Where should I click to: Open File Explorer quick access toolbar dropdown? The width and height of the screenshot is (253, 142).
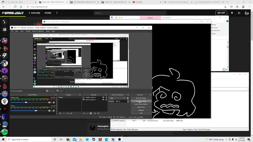pos(121,18)
